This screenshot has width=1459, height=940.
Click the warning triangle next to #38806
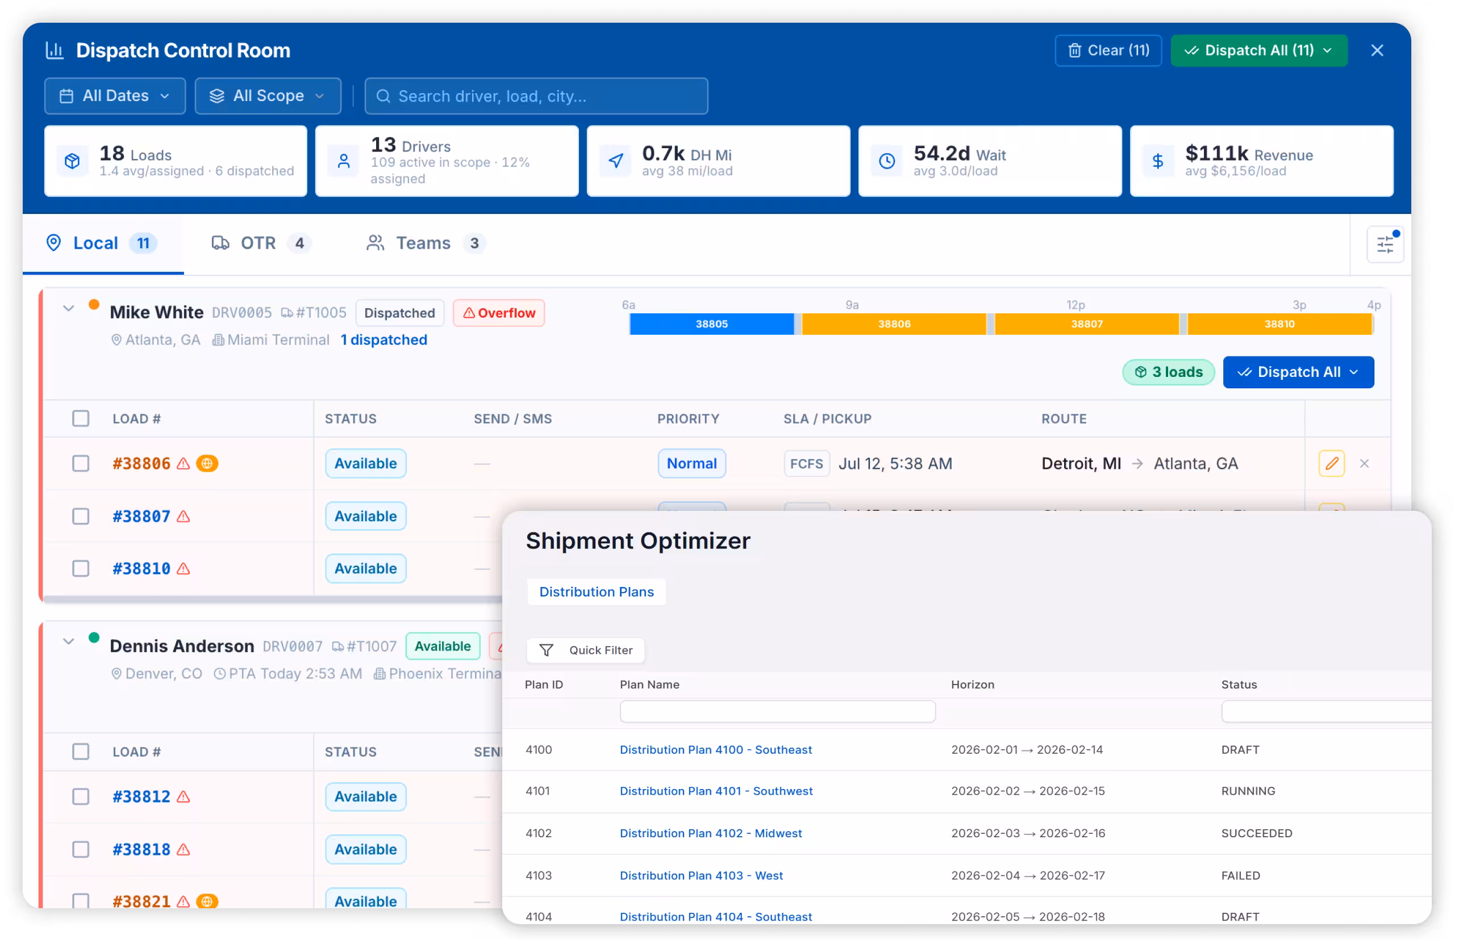184,464
